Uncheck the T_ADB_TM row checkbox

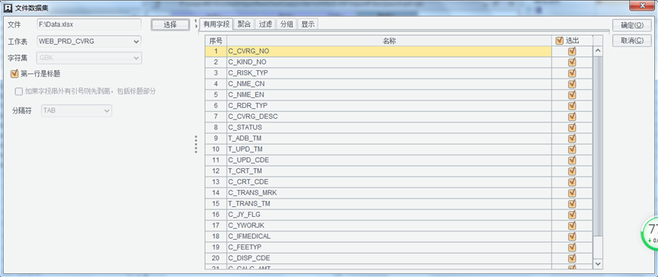pyautogui.click(x=572, y=138)
